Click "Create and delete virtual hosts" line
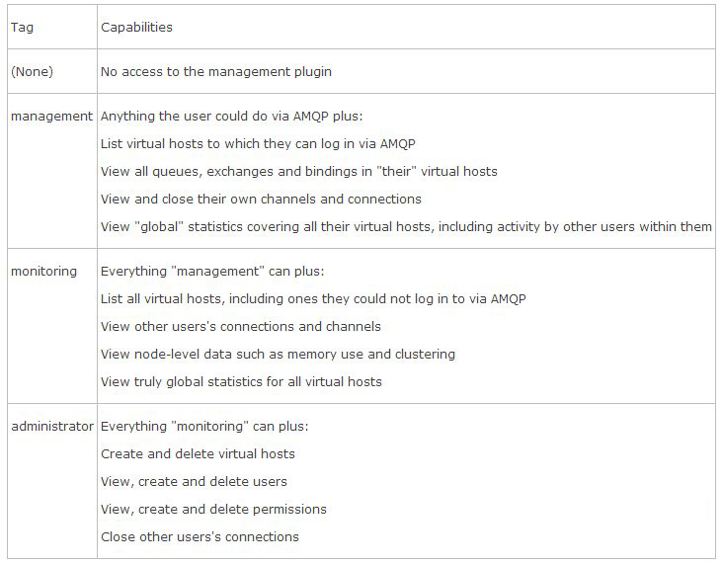This screenshot has height=565, width=722. pos(198,454)
